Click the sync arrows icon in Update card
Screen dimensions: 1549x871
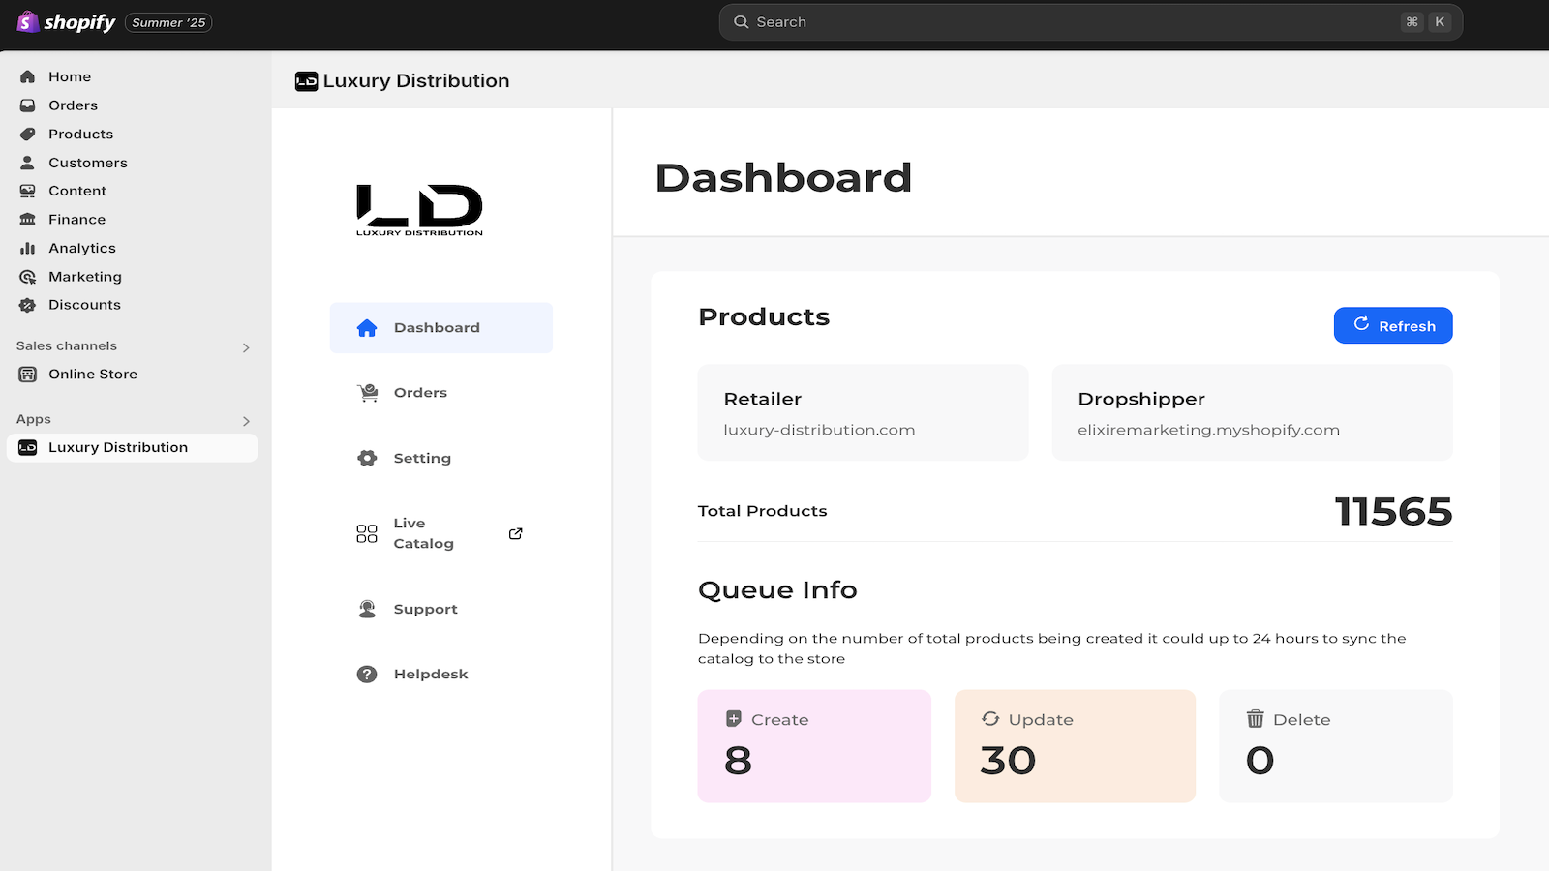[990, 718]
